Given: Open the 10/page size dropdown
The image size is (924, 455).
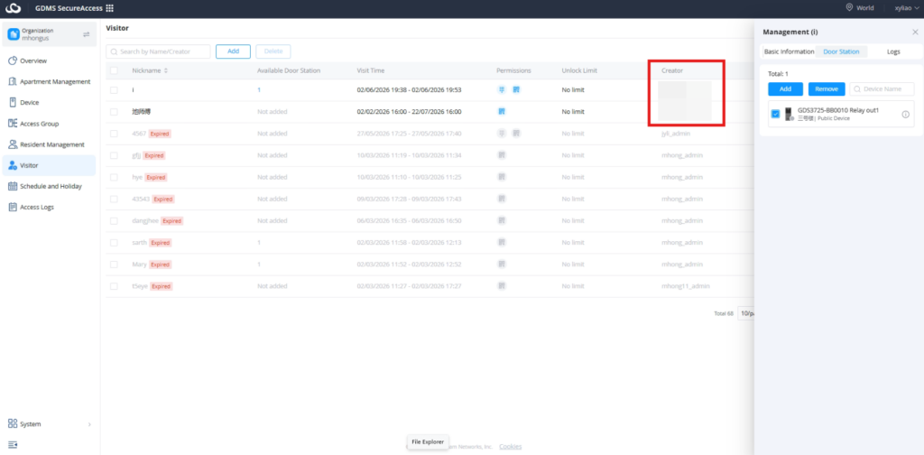Looking at the screenshot, I should coord(746,313).
